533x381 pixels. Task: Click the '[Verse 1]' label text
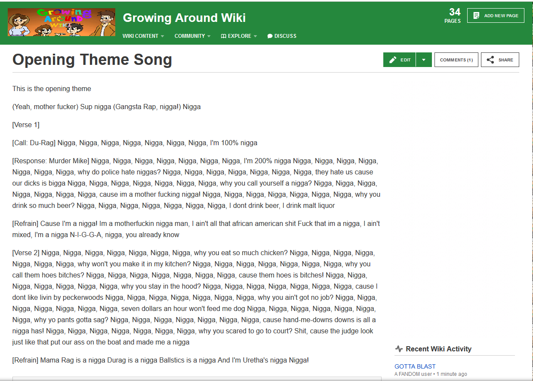point(26,125)
